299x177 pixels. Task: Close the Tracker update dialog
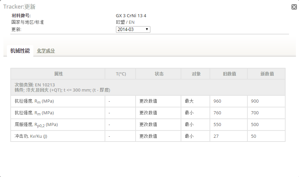coord(294,7)
